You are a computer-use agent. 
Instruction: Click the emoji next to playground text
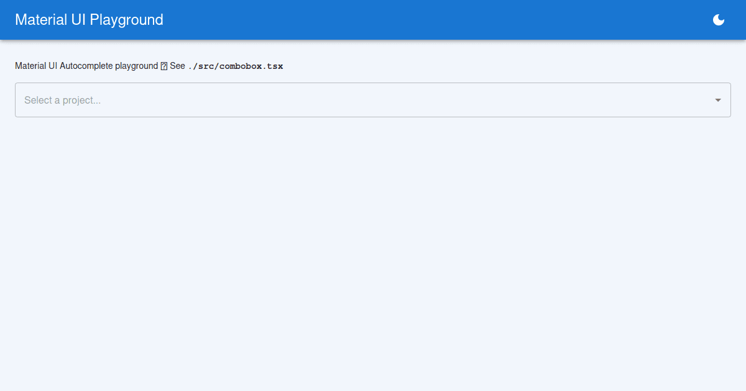(163, 65)
